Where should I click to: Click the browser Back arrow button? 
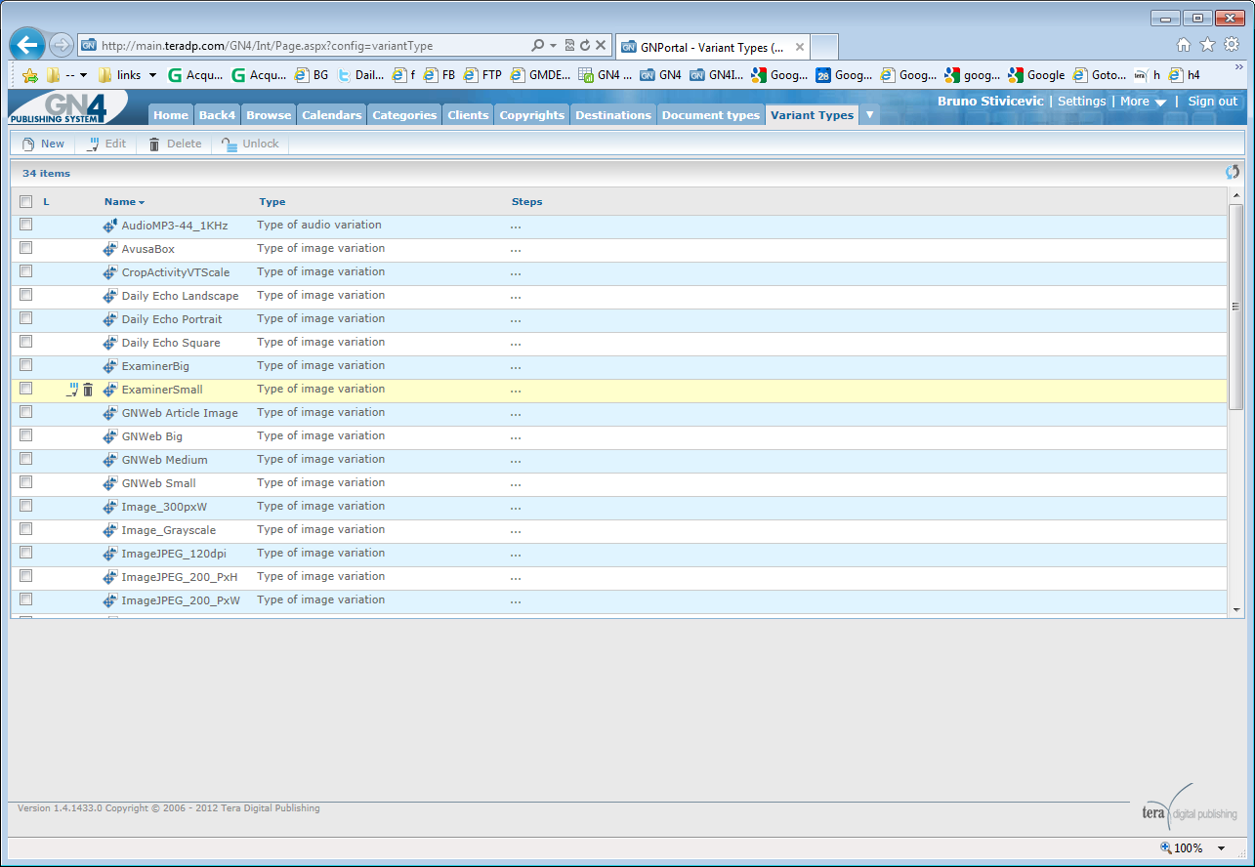pos(27,45)
